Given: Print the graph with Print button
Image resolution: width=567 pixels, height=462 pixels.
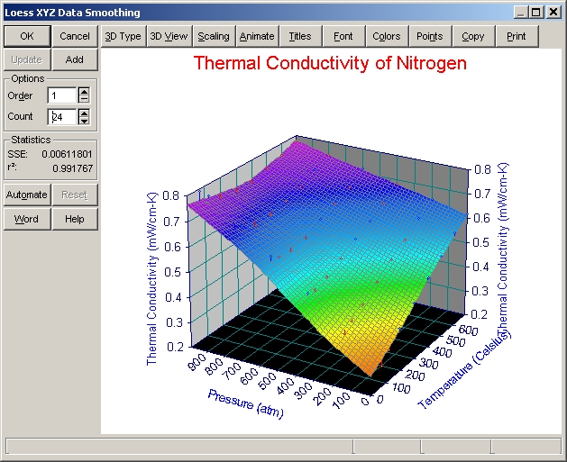Looking at the screenshot, I should [517, 36].
